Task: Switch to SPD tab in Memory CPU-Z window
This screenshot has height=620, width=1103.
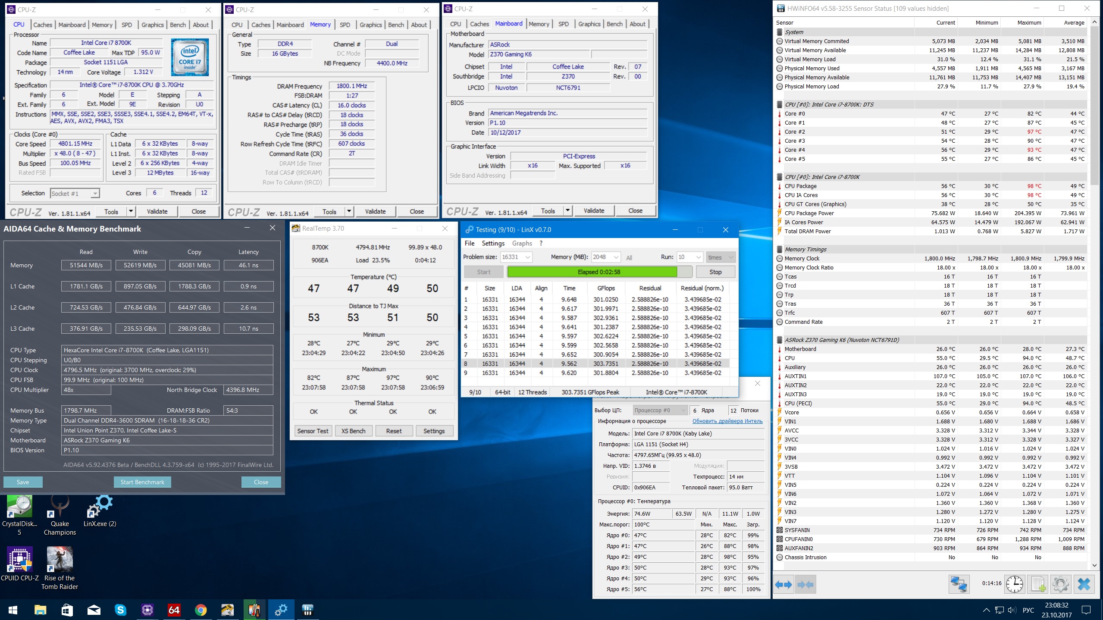Action: (345, 25)
